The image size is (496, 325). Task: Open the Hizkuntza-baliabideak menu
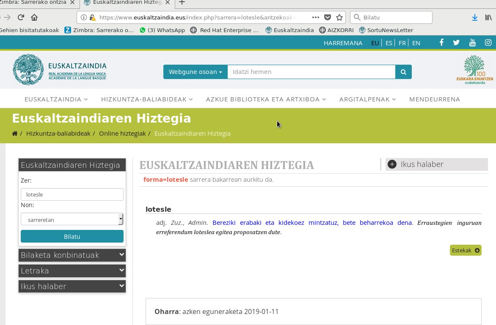pyautogui.click(x=147, y=99)
